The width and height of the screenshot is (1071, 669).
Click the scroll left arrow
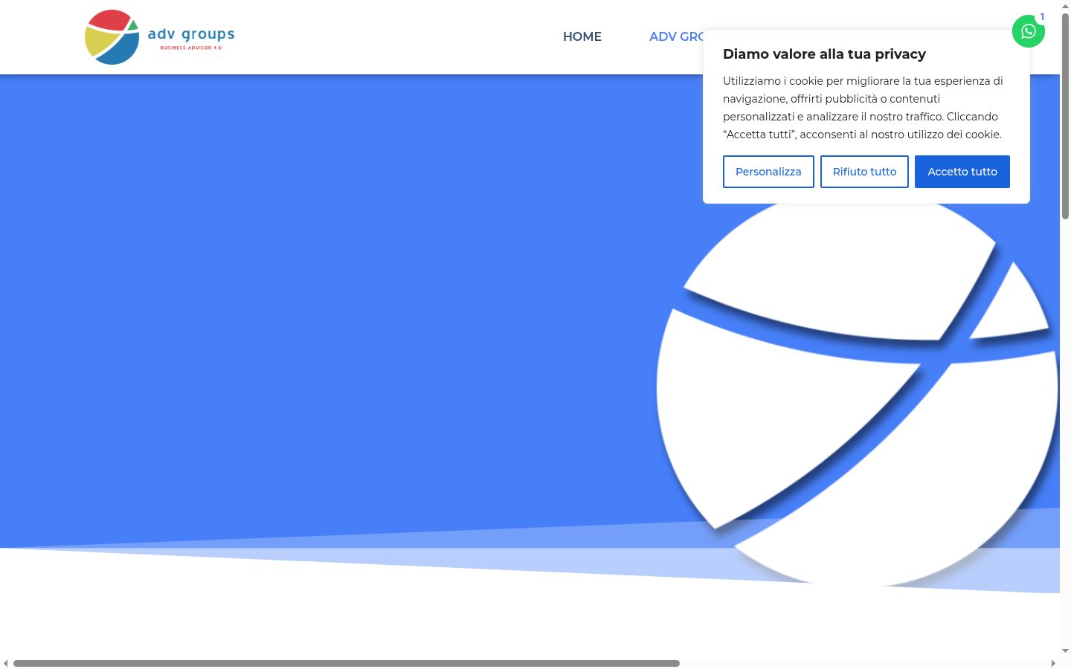(x=5, y=663)
